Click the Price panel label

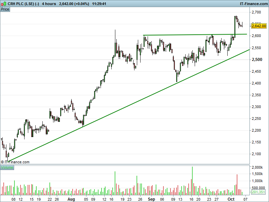(x=5, y=9)
